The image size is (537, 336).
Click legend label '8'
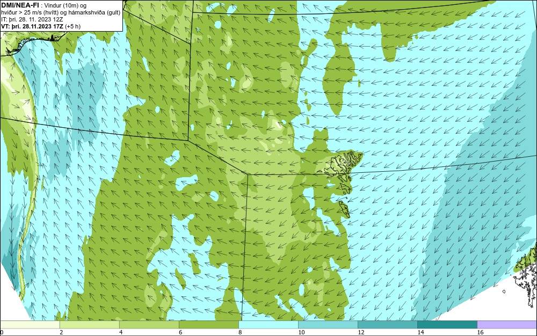[x=240, y=332]
